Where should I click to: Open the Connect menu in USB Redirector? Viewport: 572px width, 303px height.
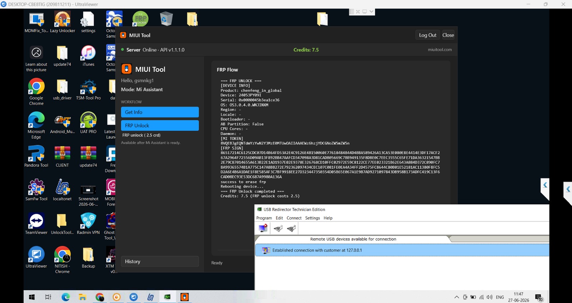point(294,218)
